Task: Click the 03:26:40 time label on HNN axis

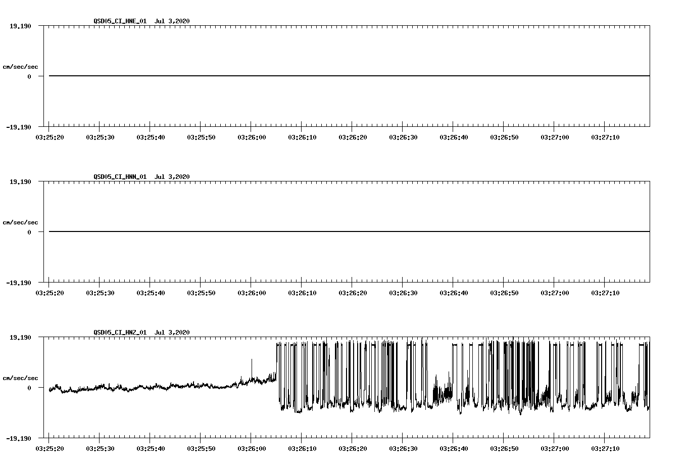Action: coord(453,293)
